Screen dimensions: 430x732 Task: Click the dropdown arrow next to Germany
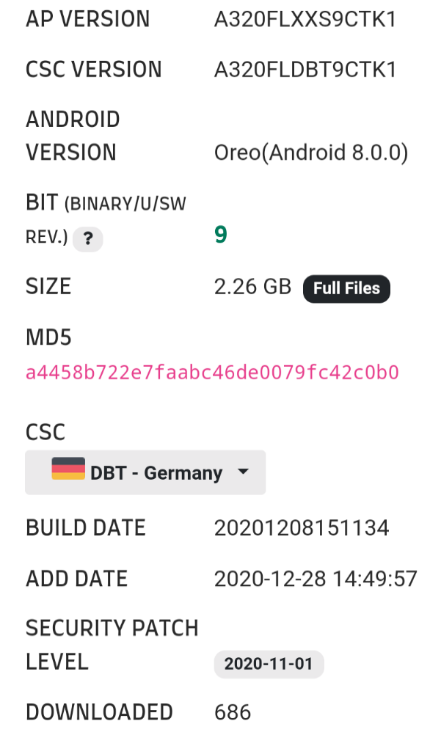click(x=243, y=472)
